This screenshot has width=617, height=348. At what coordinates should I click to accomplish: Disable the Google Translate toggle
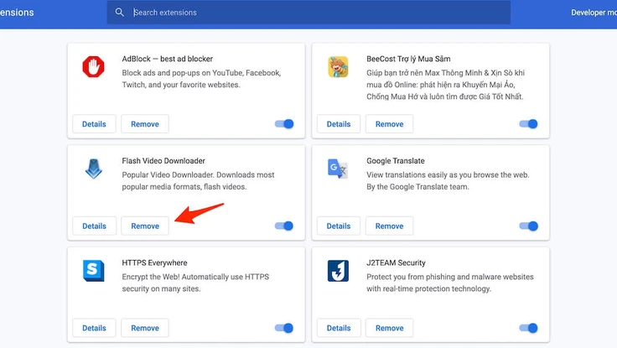[528, 226]
